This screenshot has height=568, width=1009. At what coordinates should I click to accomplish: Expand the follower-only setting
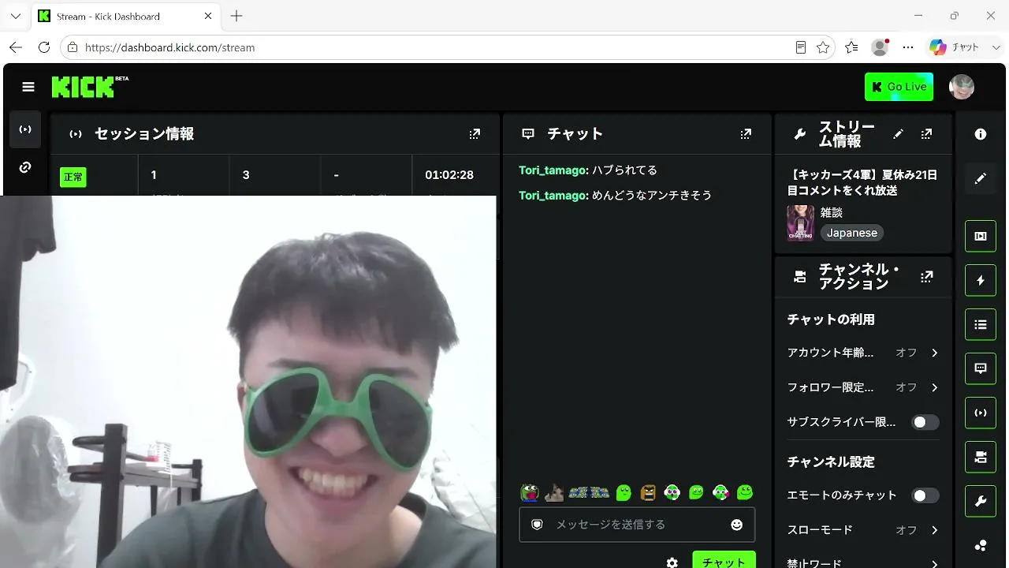(x=863, y=387)
